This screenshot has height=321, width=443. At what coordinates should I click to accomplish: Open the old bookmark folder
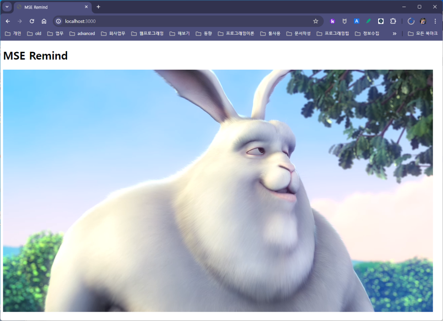[x=34, y=34]
